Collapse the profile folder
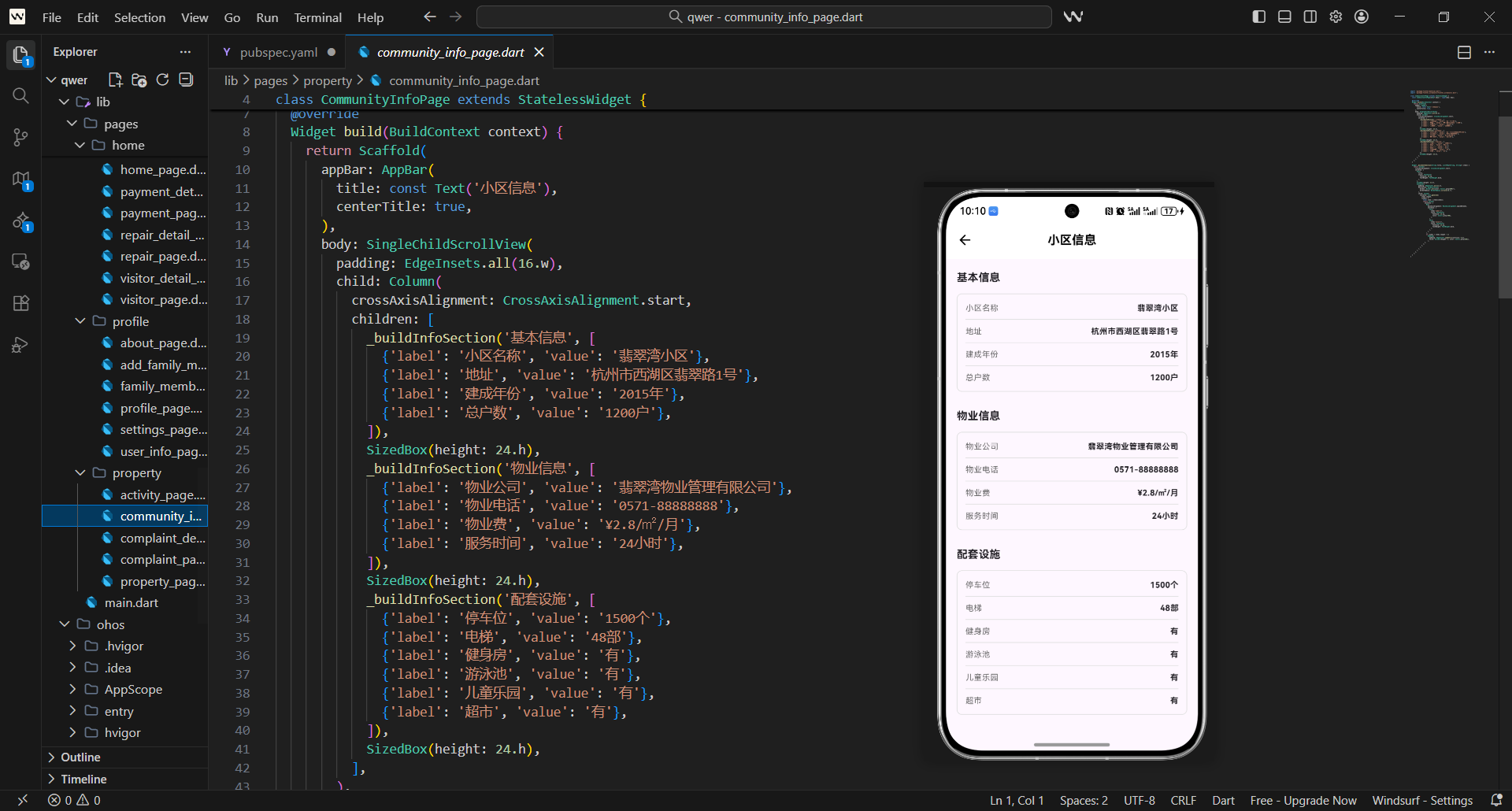The width and height of the screenshot is (1512, 811). [x=80, y=321]
